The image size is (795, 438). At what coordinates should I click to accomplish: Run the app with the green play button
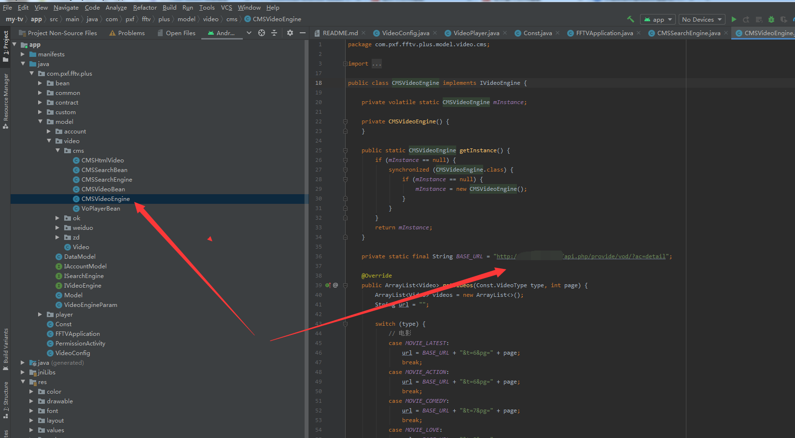pyautogui.click(x=734, y=19)
